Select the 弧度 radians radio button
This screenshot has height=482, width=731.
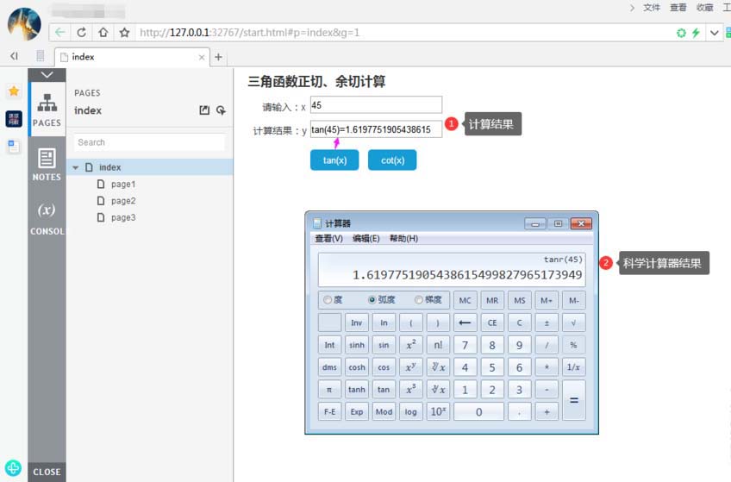pos(372,300)
